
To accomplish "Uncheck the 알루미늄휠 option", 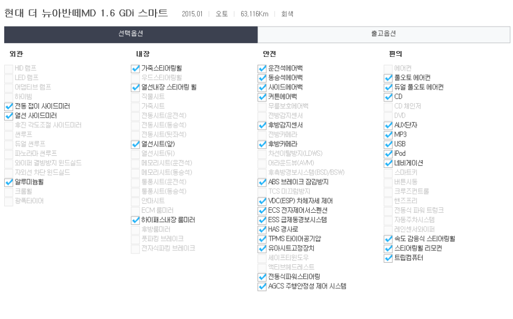I will [x=8, y=183].
